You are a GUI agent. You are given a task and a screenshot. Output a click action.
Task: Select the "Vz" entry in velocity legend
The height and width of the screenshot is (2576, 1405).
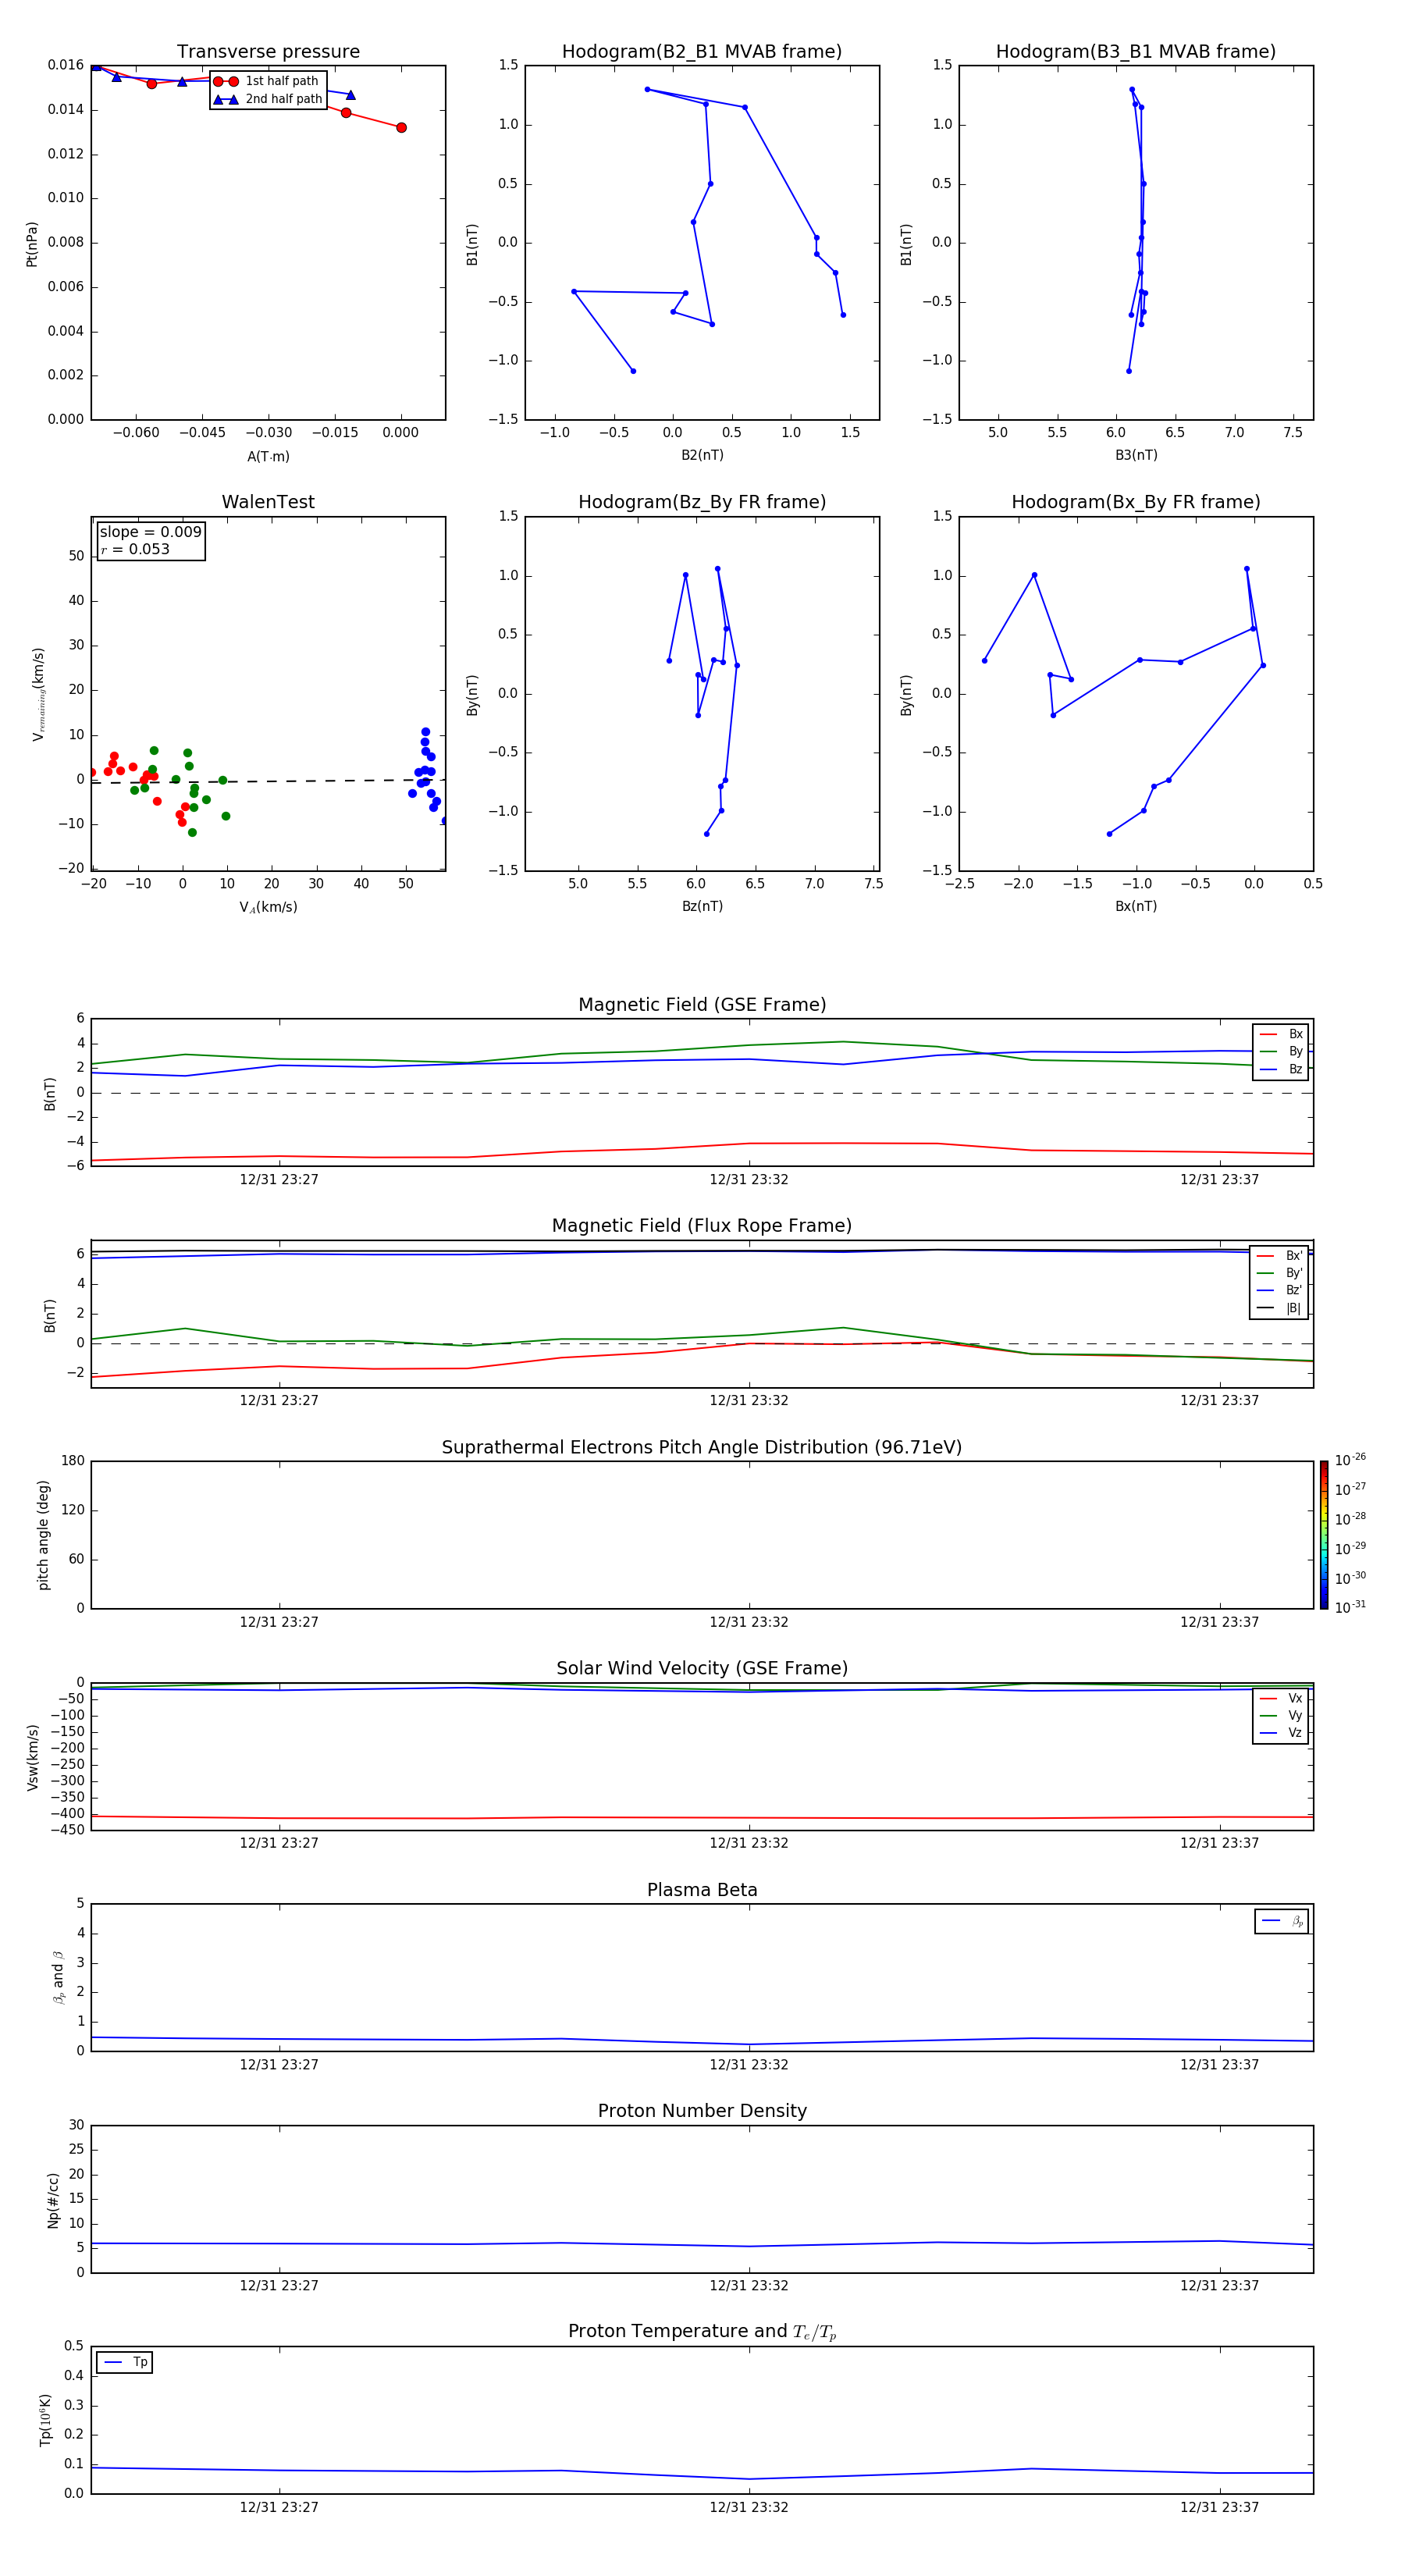1282,1733
